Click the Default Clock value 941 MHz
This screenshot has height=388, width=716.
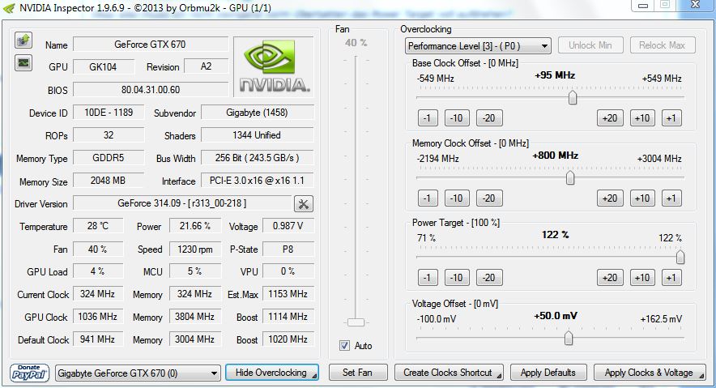(98, 339)
